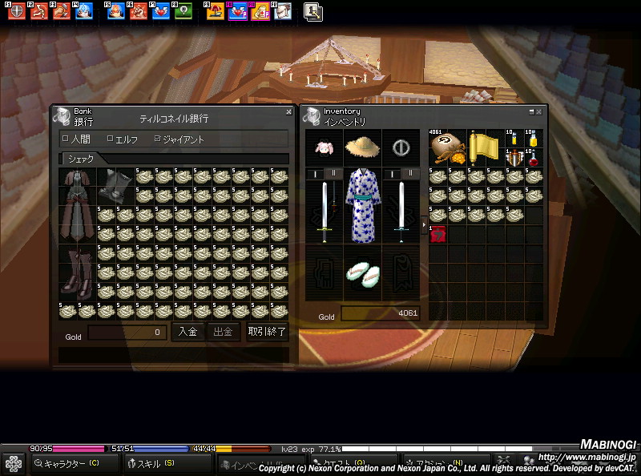The image size is (641, 476).
Task: Toggle the エルフ checkbox in bank
Action: (x=110, y=139)
